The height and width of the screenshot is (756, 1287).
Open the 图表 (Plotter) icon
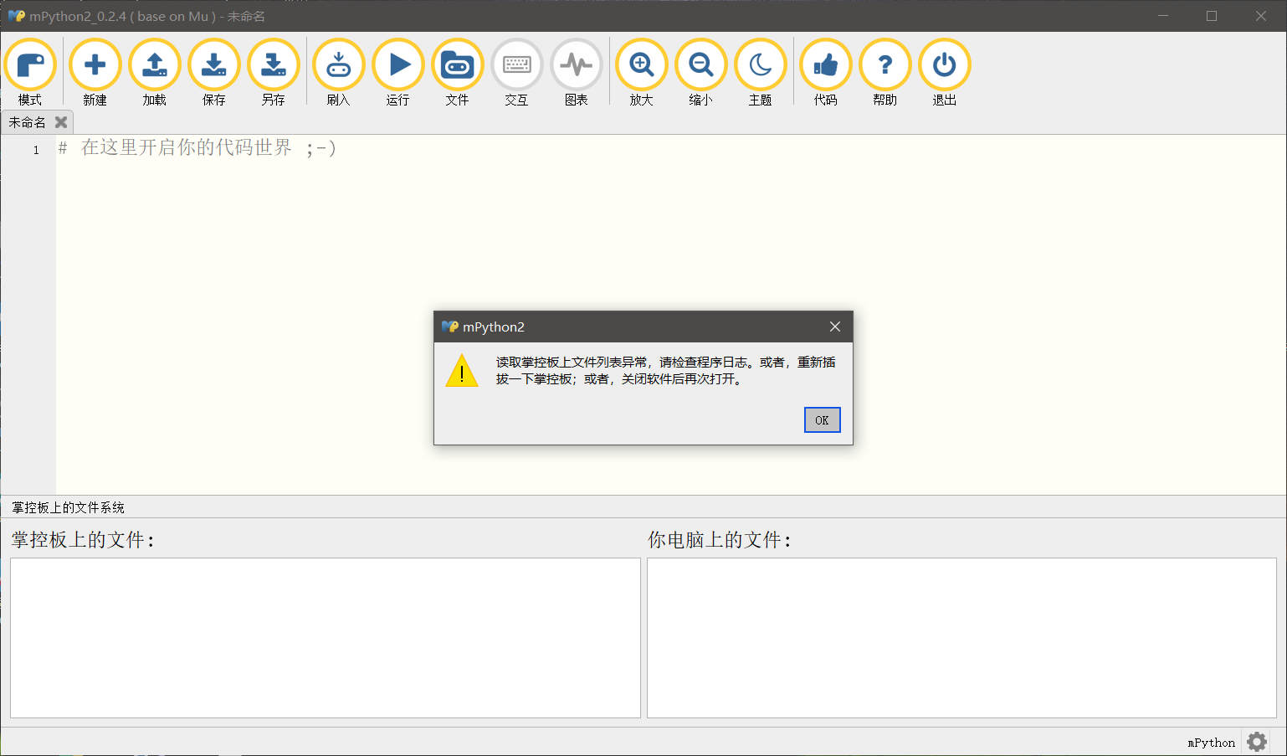pos(577,65)
